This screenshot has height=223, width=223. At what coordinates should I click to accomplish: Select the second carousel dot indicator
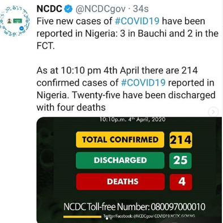pyautogui.click(x=110, y=218)
